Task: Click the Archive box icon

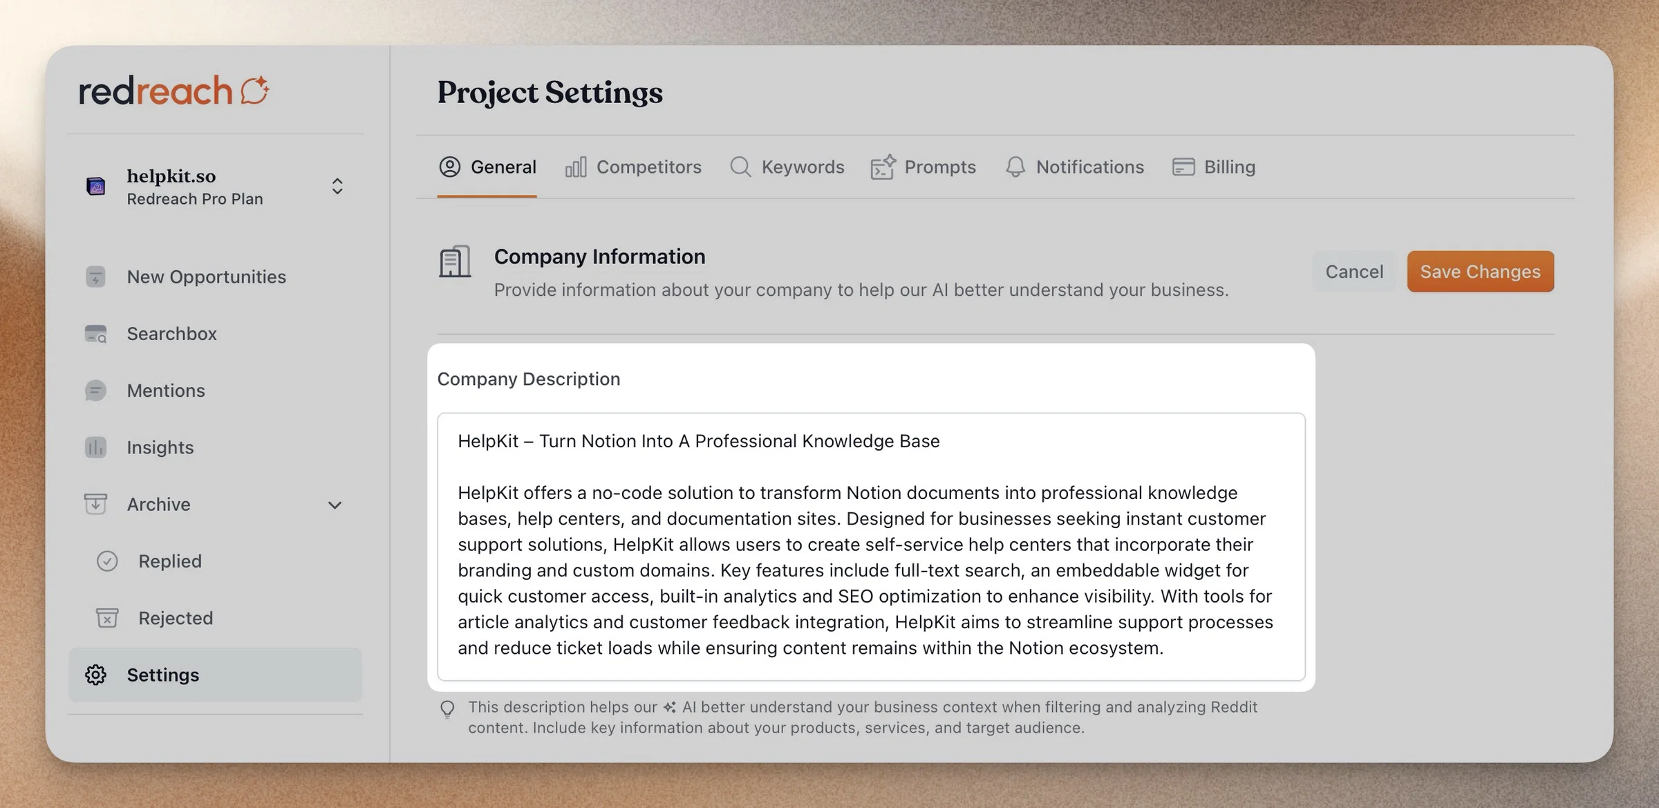Action: pyautogui.click(x=95, y=504)
